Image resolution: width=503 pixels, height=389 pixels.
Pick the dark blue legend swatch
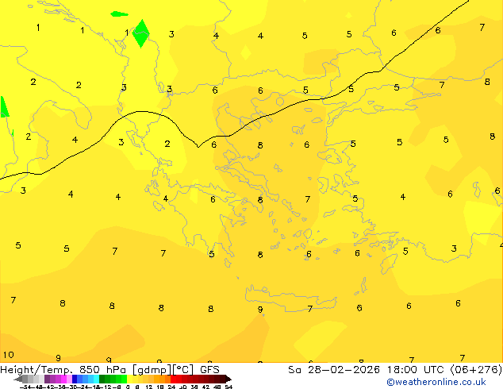(x=75, y=379)
